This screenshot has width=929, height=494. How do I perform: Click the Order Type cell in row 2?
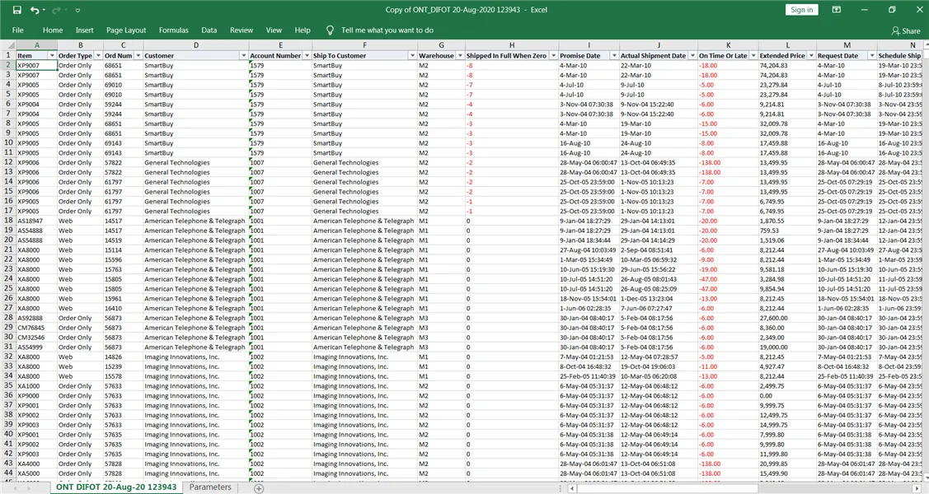(x=80, y=66)
